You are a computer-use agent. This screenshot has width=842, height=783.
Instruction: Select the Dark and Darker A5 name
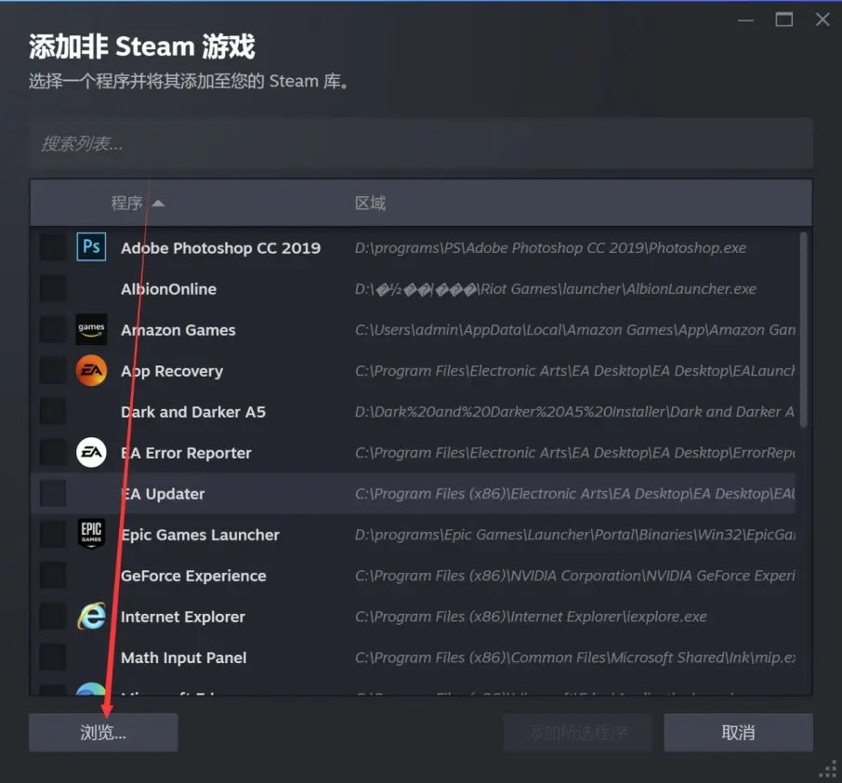pyautogui.click(x=193, y=412)
